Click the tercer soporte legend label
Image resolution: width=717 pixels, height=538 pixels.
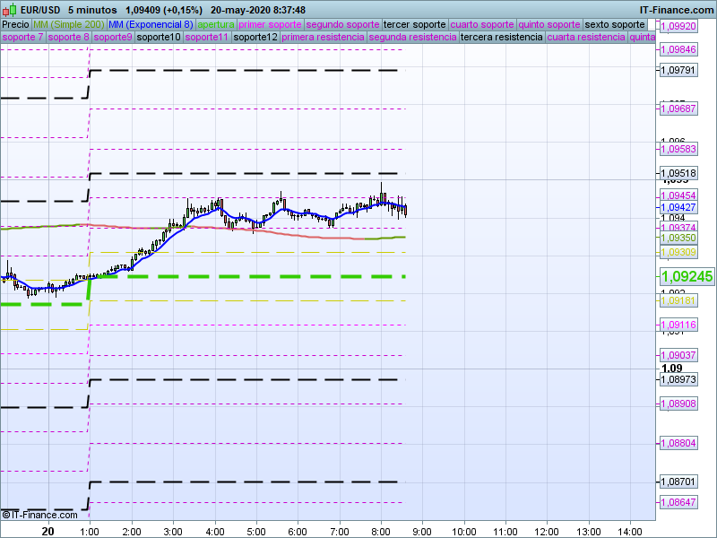413,24
